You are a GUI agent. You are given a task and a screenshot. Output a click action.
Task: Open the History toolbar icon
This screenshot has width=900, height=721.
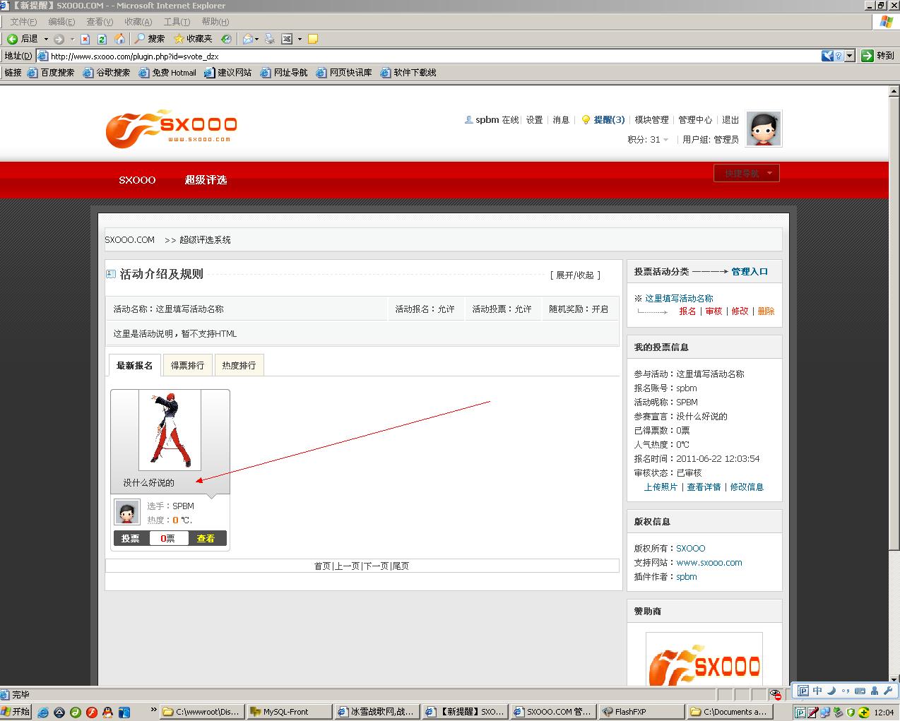click(x=226, y=39)
